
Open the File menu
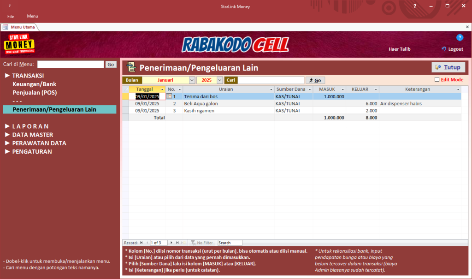click(x=11, y=16)
